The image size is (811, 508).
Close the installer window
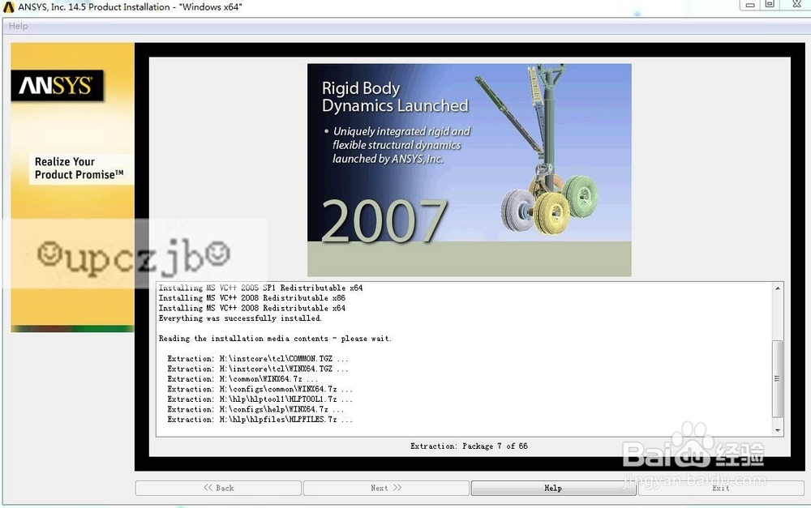tap(796, 5)
